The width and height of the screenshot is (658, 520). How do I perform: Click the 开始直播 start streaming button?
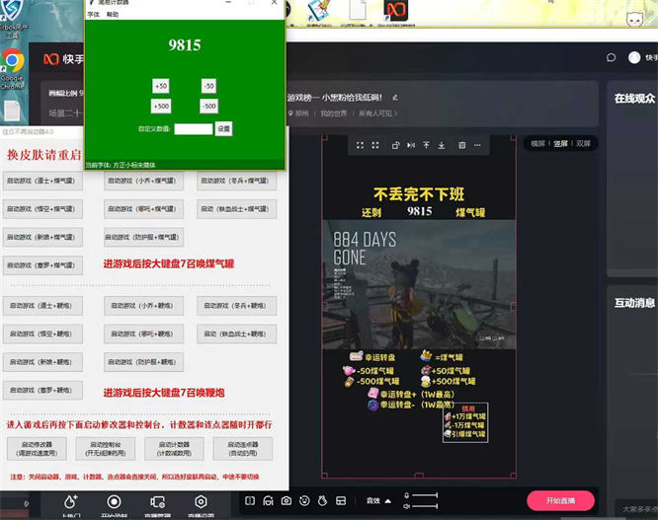tap(560, 500)
